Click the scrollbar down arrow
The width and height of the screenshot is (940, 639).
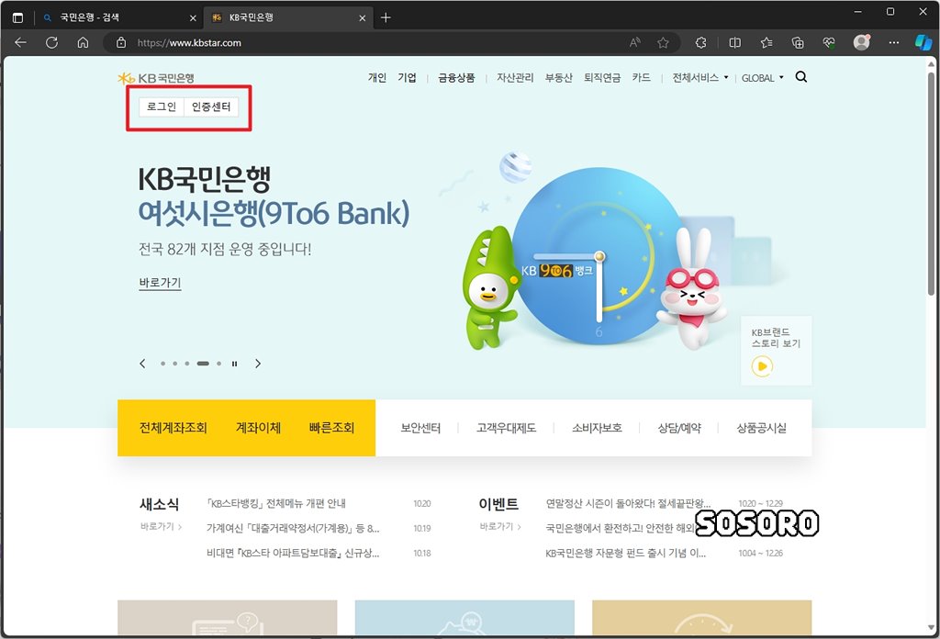(931, 628)
